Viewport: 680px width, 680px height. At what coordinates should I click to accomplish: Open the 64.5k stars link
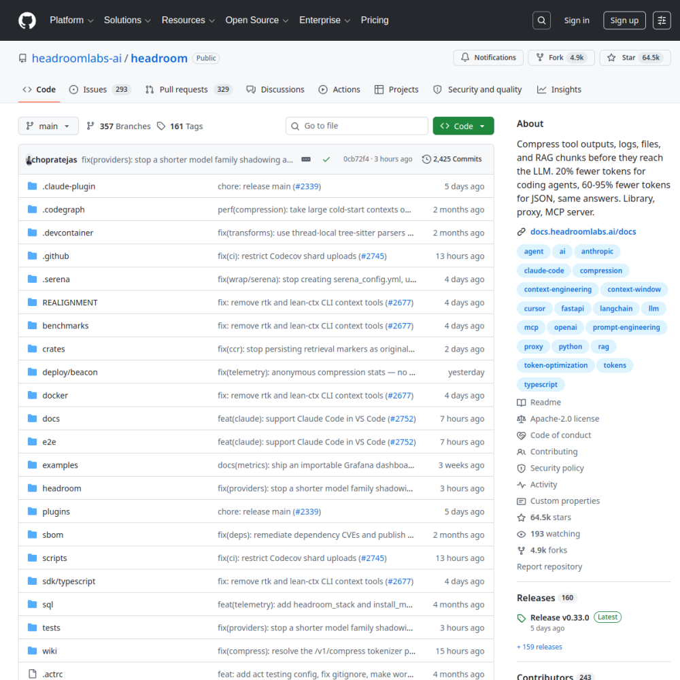(x=544, y=517)
